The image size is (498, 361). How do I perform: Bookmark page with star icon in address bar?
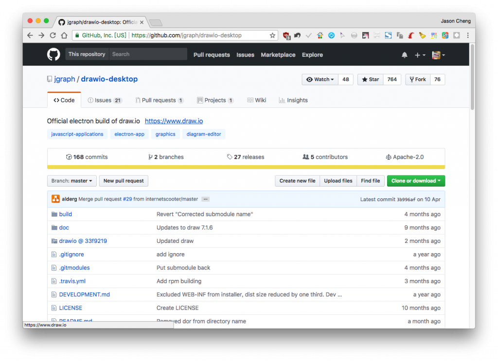pos(272,35)
